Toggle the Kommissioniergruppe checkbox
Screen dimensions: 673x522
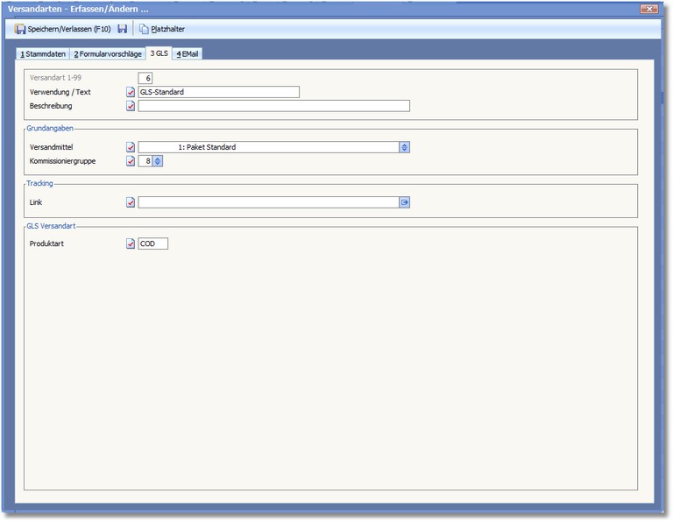131,161
